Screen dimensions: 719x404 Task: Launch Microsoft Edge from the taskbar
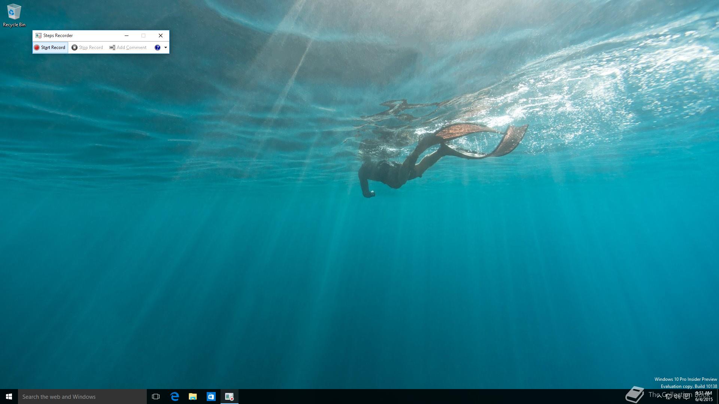(175, 397)
